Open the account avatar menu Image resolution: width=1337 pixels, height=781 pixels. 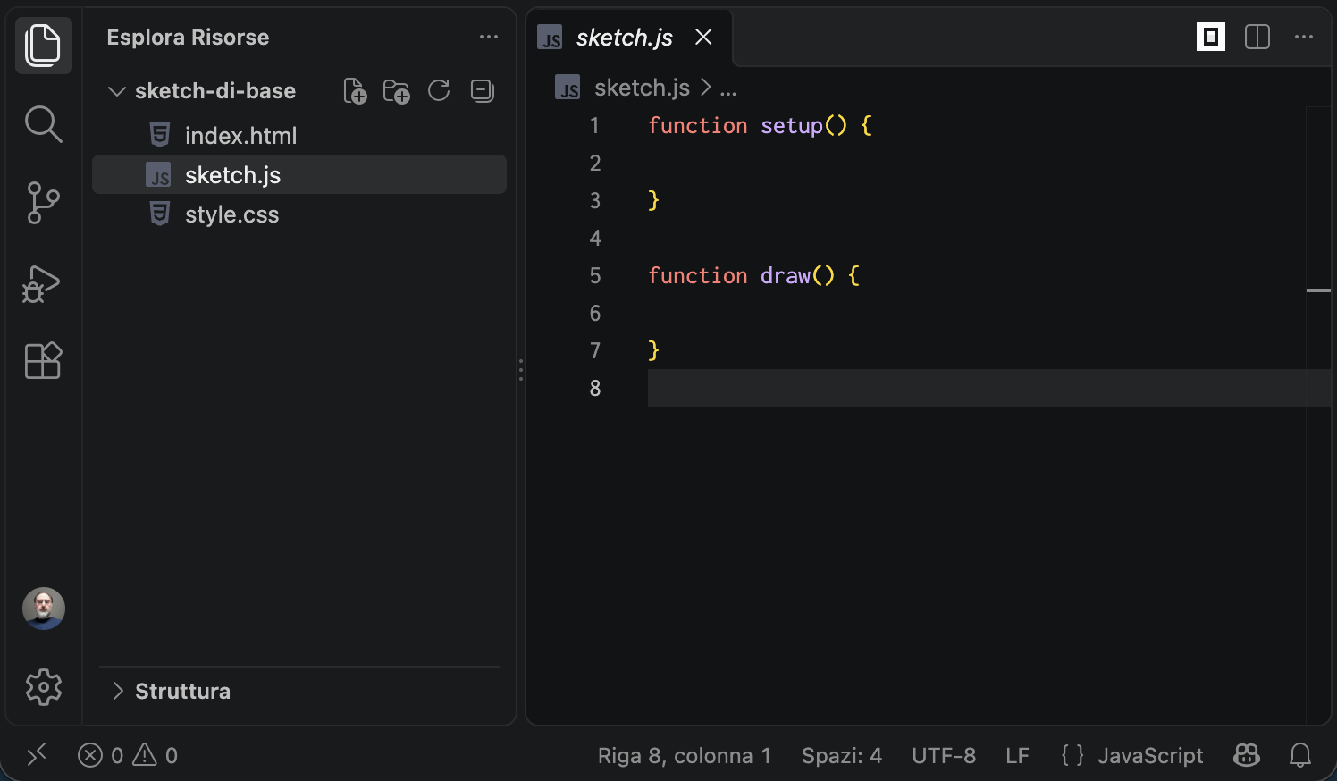[44, 609]
